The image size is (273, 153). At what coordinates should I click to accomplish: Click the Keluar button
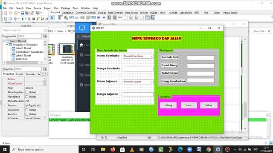coord(209,105)
